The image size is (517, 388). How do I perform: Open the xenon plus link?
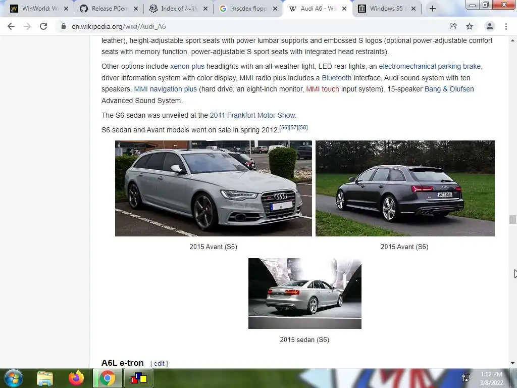(187, 66)
